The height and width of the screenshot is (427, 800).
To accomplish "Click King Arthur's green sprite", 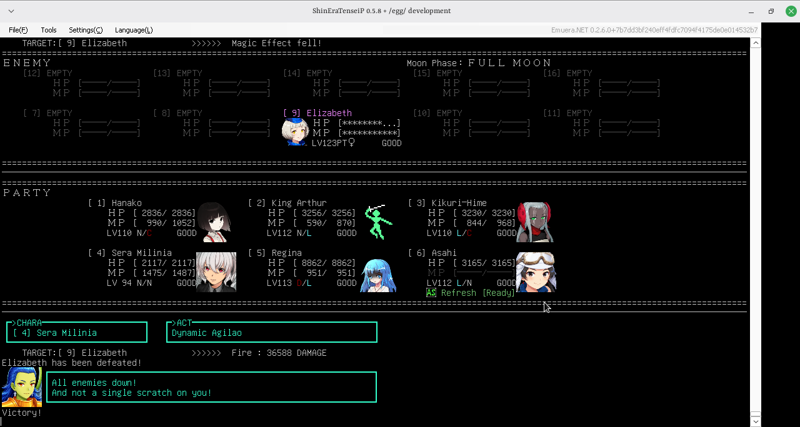I will click(x=378, y=222).
